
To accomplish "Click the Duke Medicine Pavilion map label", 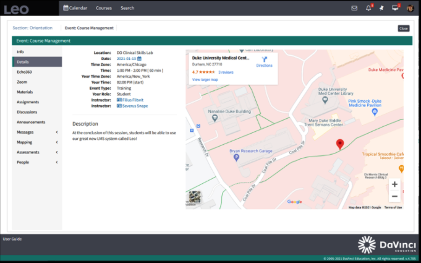I will click(386, 70).
